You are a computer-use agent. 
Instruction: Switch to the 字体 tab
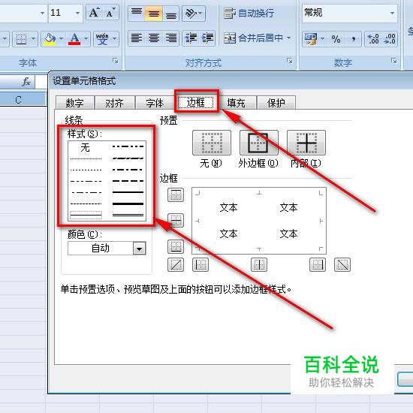click(155, 103)
